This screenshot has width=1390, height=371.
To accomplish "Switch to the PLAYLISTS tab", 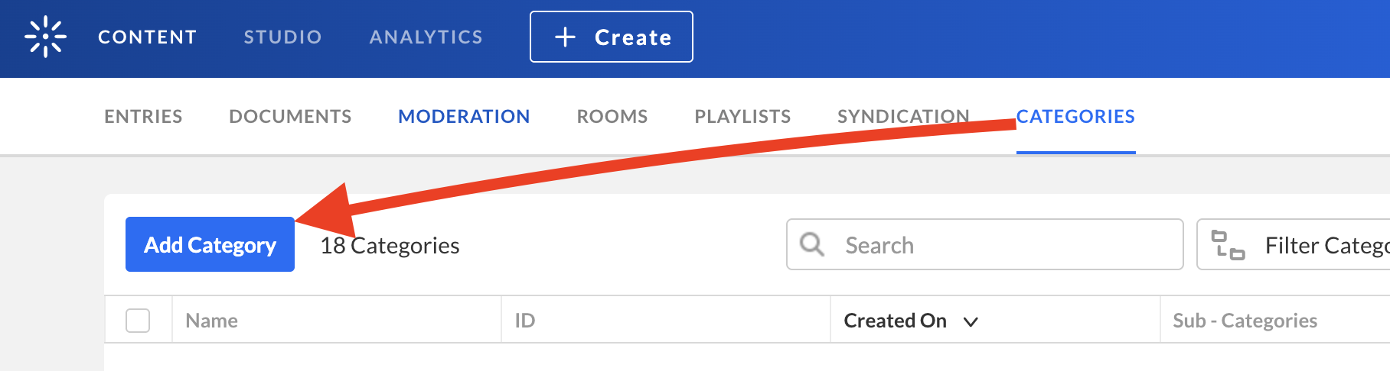I will [x=742, y=116].
